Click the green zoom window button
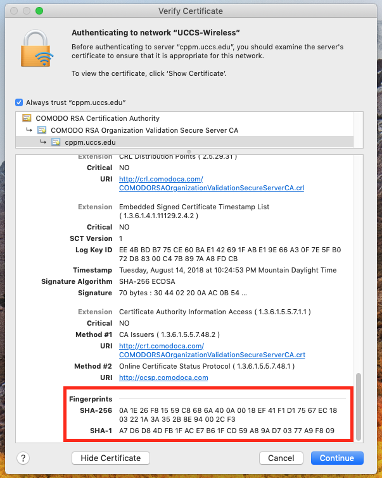Image resolution: width=382 pixels, height=478 pixels. [39, 11]
